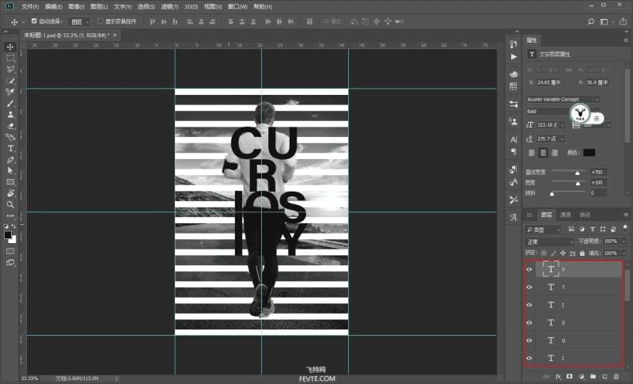Click the fx layer style button
633x384 pixels.
tap(559, 377)
